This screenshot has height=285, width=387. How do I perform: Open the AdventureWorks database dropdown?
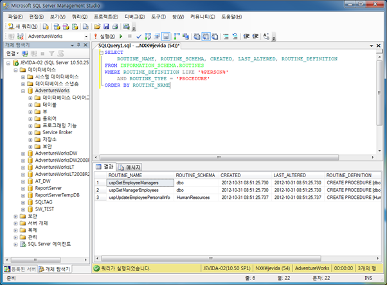click(86, 37)
